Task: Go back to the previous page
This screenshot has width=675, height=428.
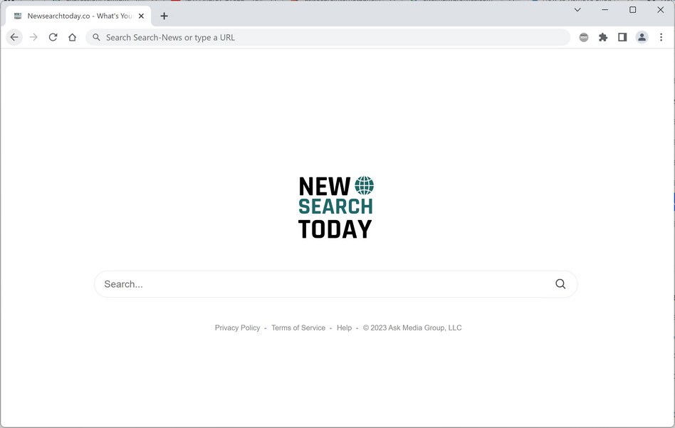Action: pos(14,38)
